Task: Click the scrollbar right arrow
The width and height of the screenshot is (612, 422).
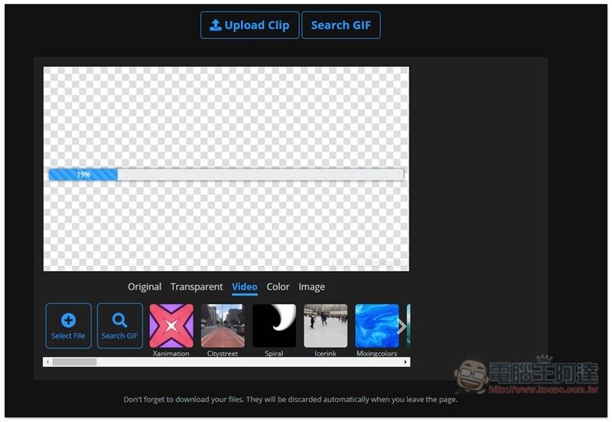Action: [x=405, y=362]
